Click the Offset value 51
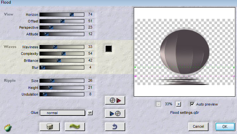The width and height of the screenshot is (237, 134). (x=90, y=21)
